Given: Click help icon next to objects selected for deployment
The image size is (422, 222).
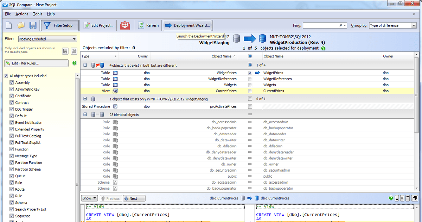Looking at the screenshot, I should click(323, 48).
